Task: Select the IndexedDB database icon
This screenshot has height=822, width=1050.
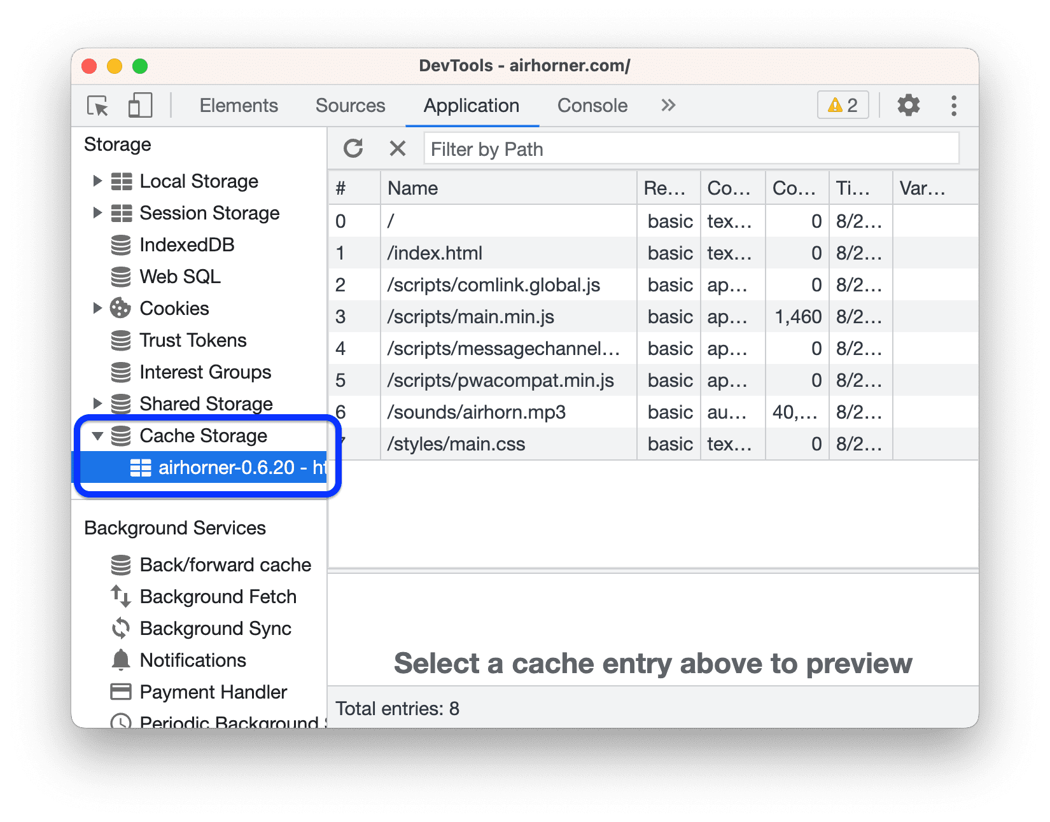Action: tap(122, 245)
